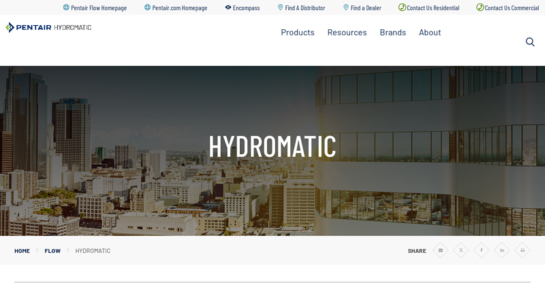Open the search magnifier icon
The height and width of the screenshot is (306, 545).
tap(530, 42)
